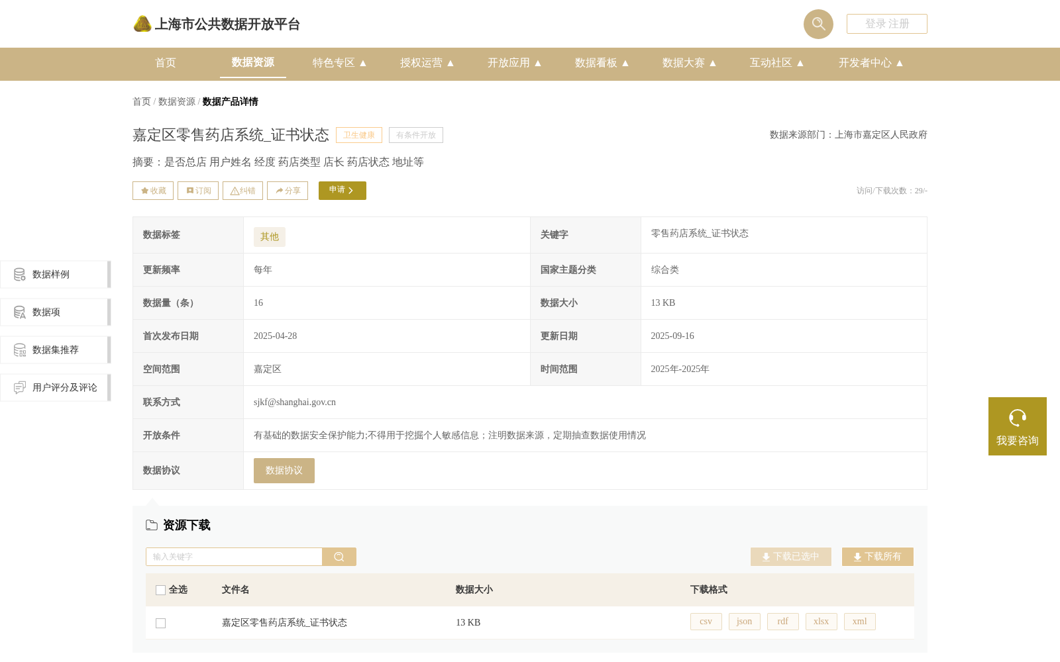Screen dimensions: 1060x662
Task: Toggle the 全选 checkbox
Action: coord(160,590)
